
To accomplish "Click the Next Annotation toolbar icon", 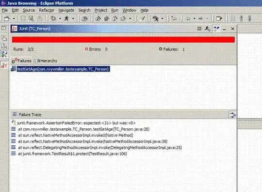I will 241,18.
